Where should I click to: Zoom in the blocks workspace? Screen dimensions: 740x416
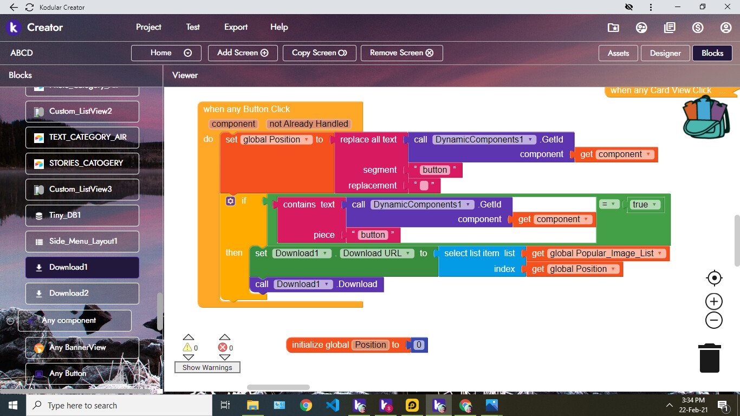coord(714,302)
